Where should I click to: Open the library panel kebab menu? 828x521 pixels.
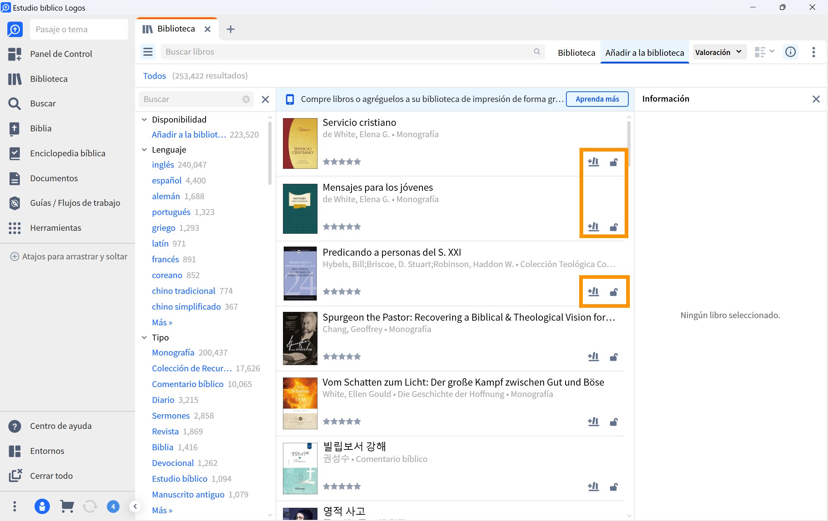[814, 52]
